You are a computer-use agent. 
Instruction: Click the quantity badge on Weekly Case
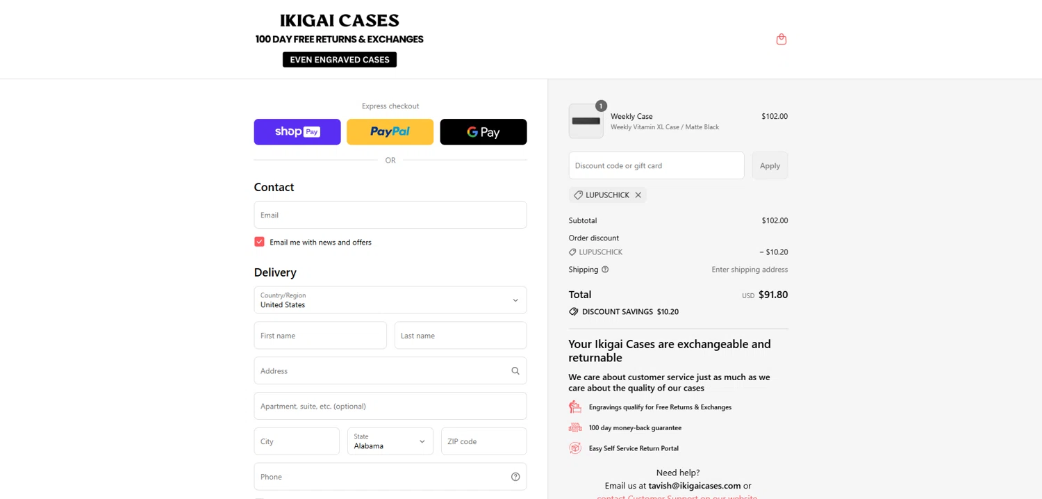pos(601,106)
